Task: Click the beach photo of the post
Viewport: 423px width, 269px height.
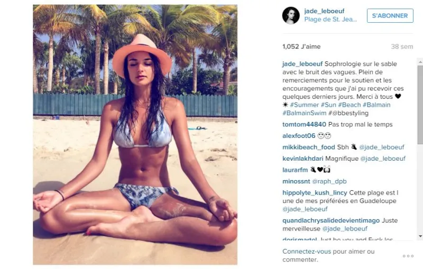Action: (x=135, y=134)
